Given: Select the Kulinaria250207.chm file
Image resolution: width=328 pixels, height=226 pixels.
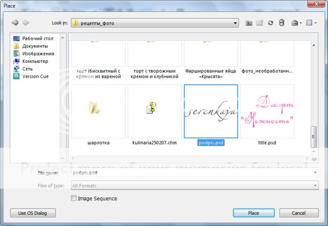Looking at the screenshot, I should [155, 112].
